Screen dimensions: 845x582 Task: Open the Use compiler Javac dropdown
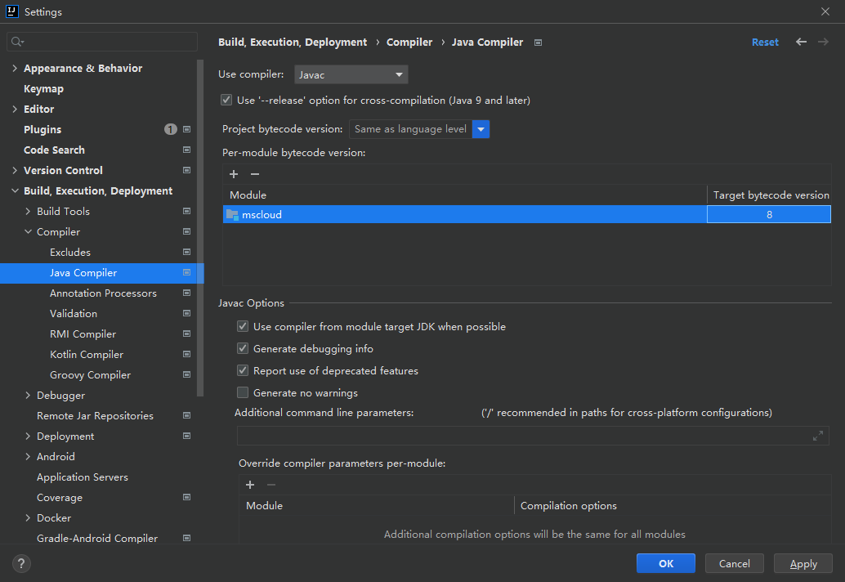(351, 75)
